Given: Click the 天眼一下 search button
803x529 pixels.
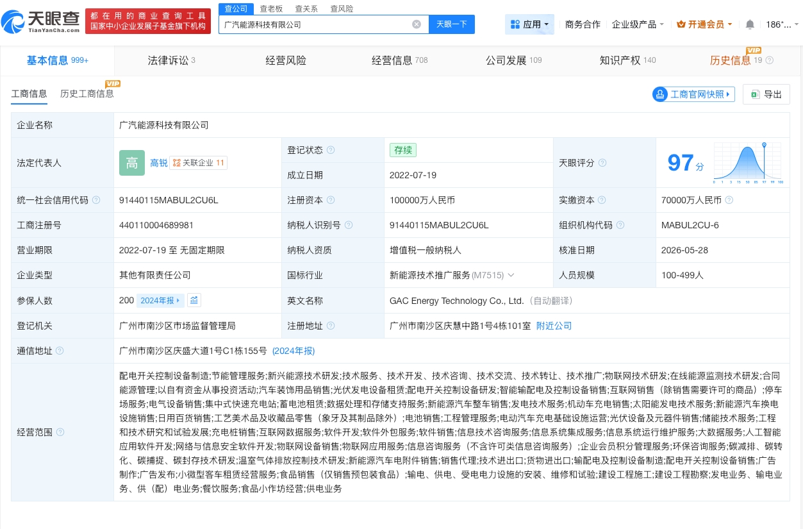Looking at the screenshot, I should (x=451, y=24).
